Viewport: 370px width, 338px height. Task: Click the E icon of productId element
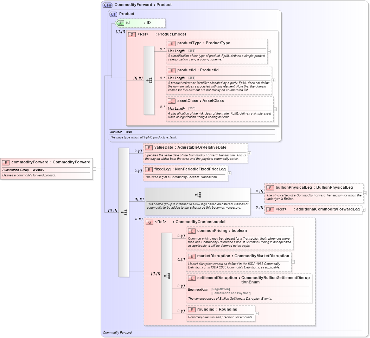pos(172,71)
